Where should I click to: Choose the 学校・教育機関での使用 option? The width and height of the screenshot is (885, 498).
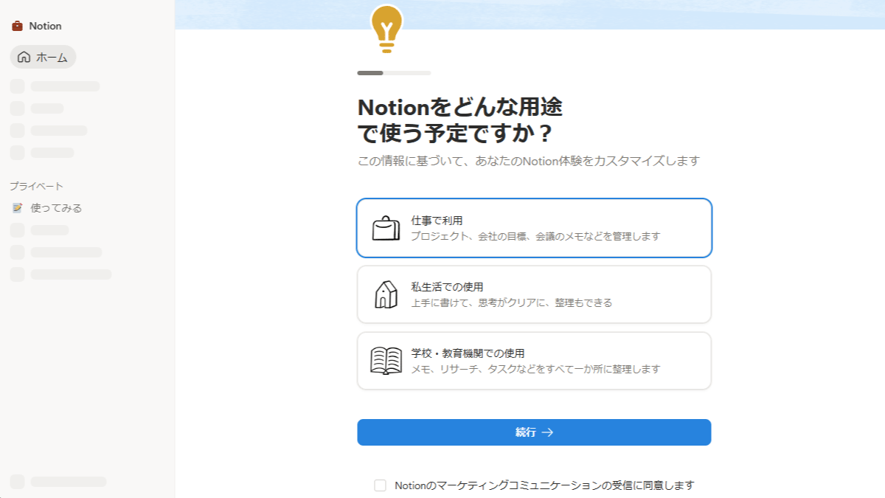[x=534, y=361]
